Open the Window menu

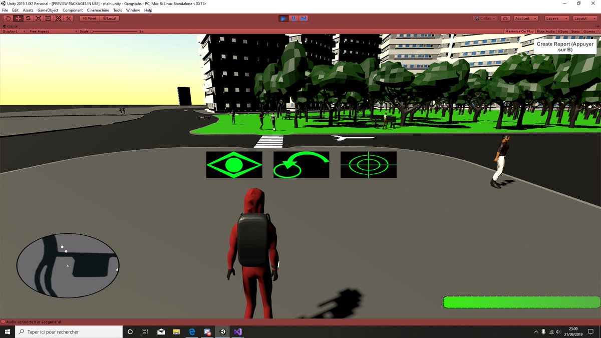coord(133,10)
